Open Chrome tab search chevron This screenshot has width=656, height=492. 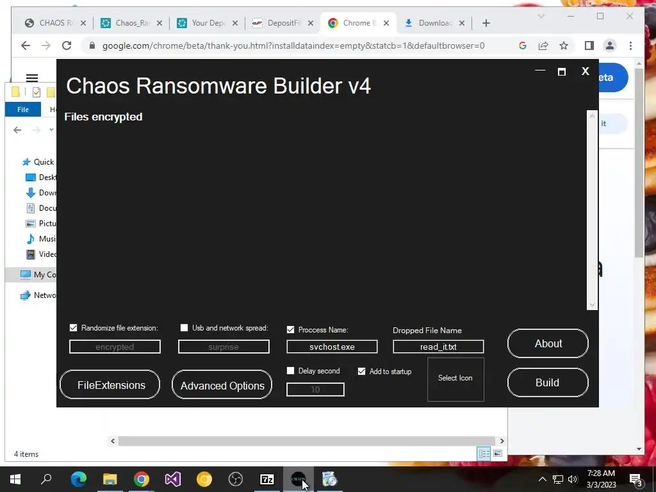pyautogui.click(x=541, y=16)
